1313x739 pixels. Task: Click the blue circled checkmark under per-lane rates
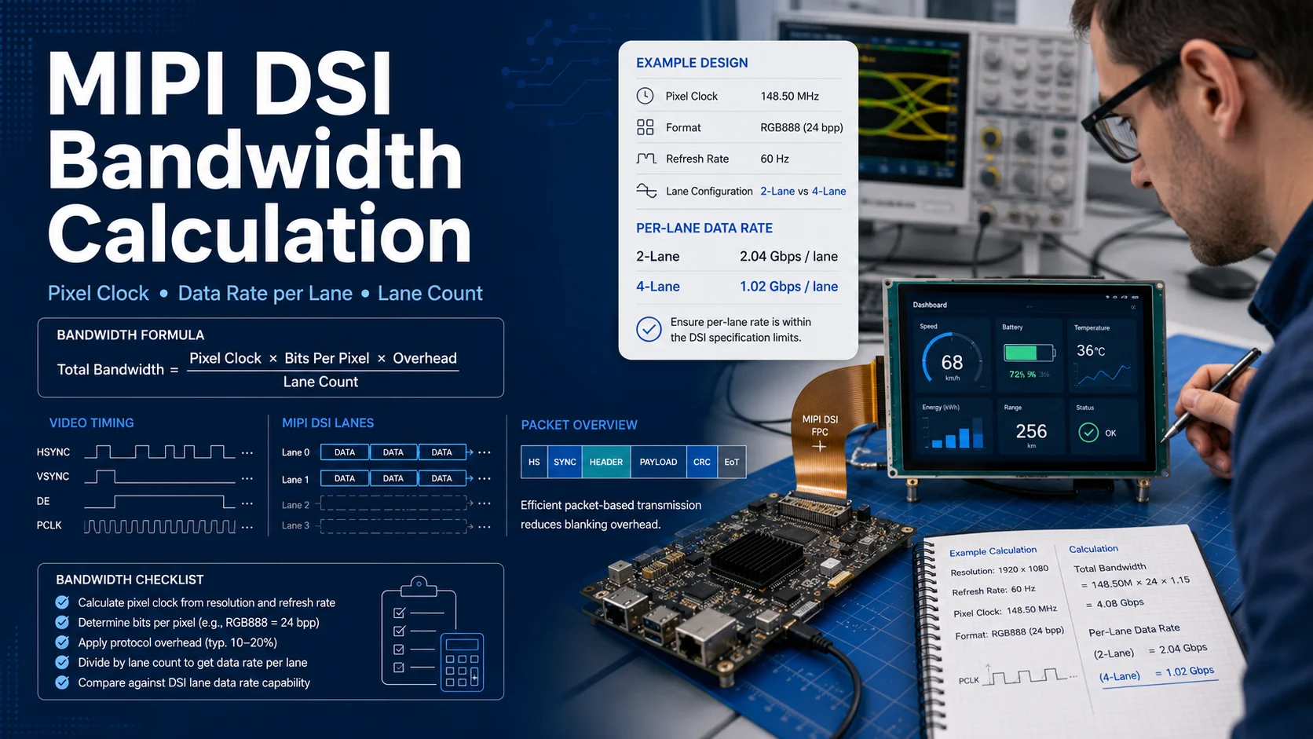[x=649, y=329]
